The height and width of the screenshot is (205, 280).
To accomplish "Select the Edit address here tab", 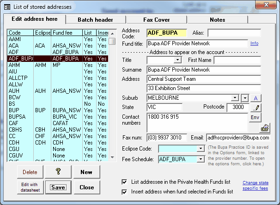I will [x=35, y=19].
